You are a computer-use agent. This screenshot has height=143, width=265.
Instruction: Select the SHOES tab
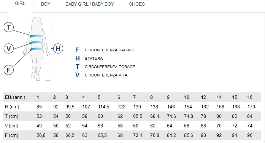pyautogui.click(x=137, y=4)
